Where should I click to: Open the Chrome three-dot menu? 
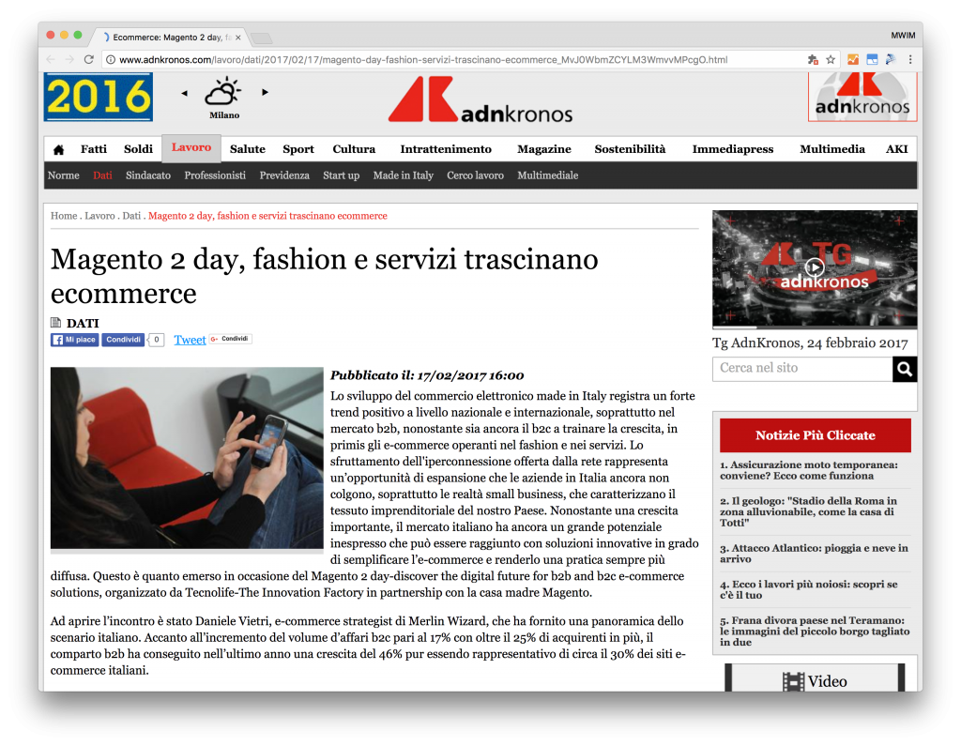point(910,59)
